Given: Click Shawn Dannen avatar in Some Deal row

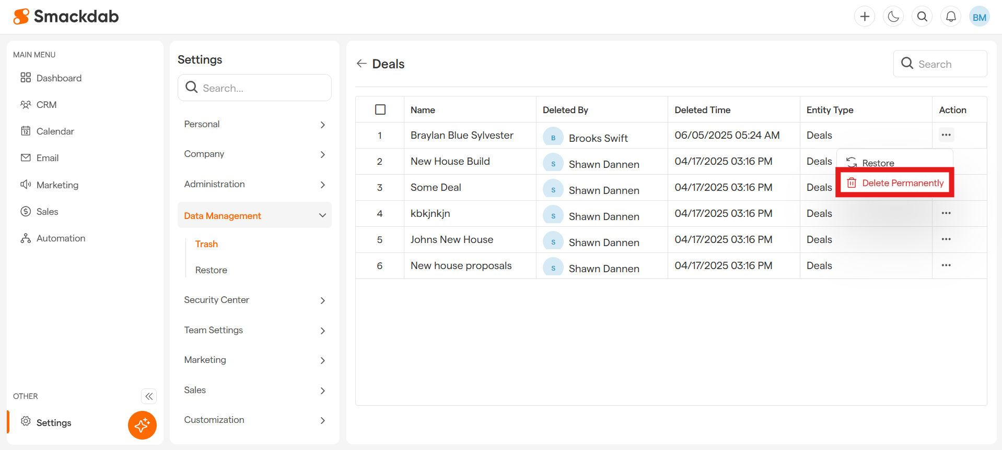Looking at the screenshot, I should tap(553, 189).
